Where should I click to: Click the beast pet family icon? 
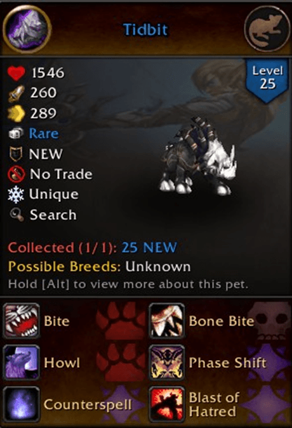click(267, 29)
